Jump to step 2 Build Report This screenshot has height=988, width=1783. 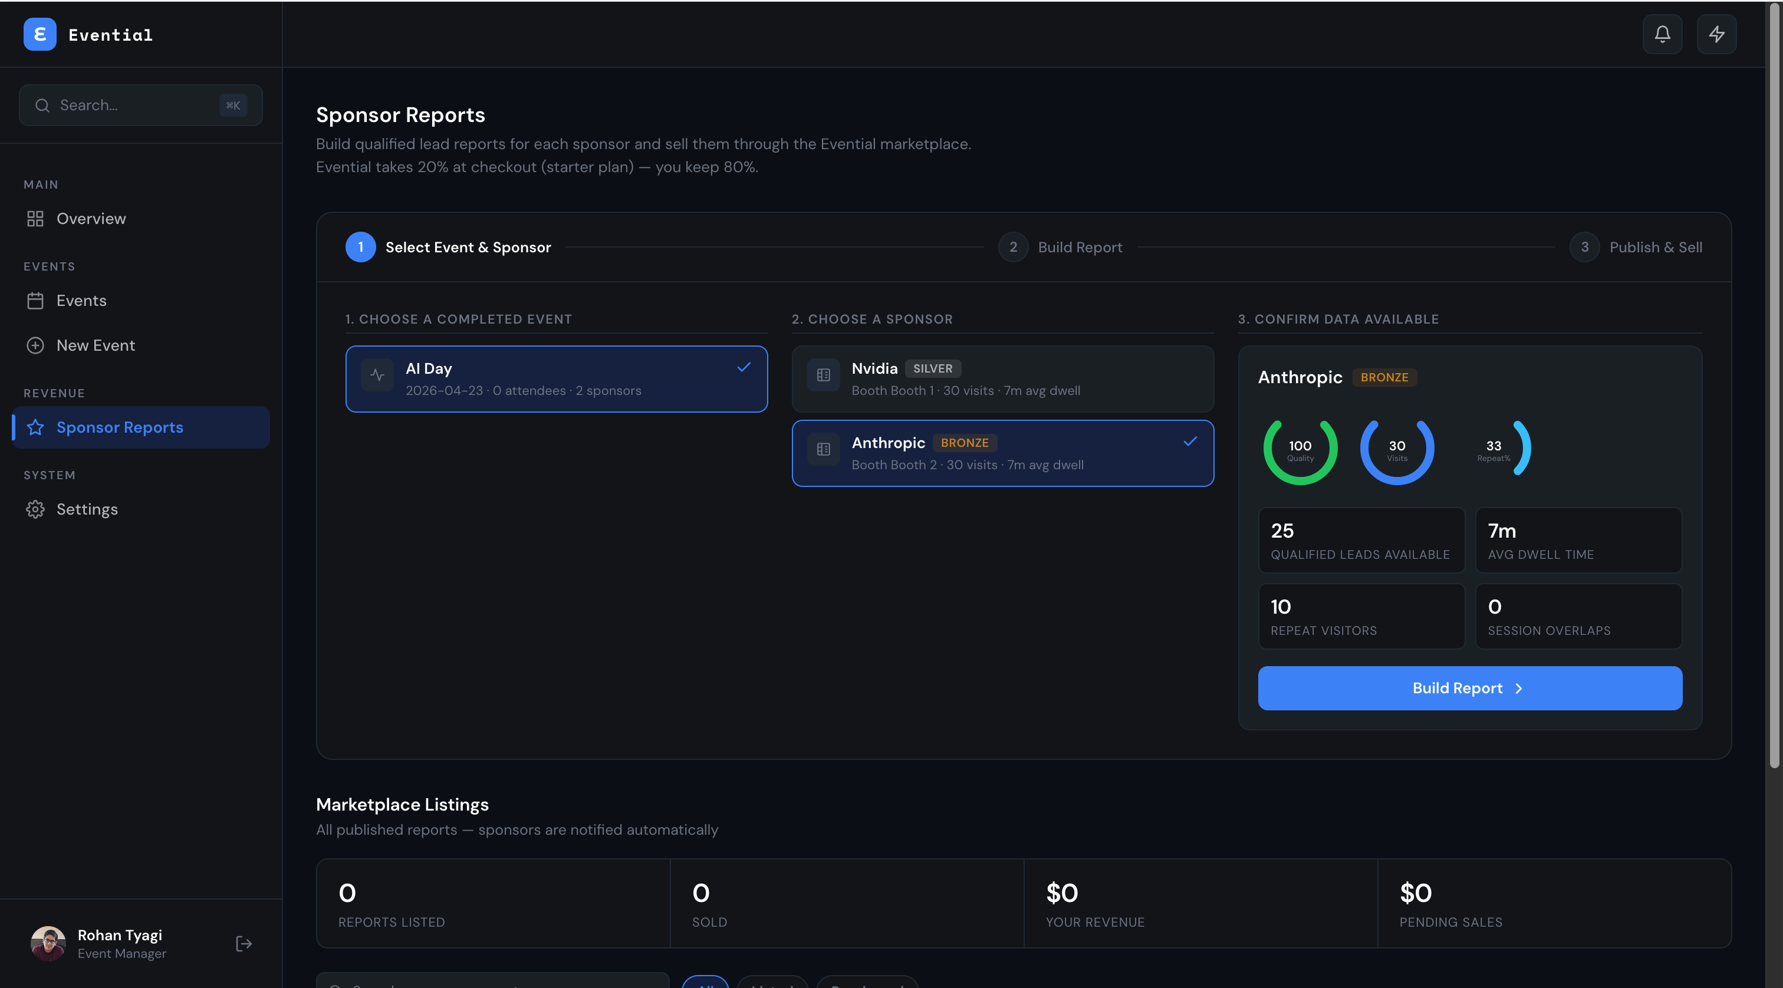point(1060,247)
